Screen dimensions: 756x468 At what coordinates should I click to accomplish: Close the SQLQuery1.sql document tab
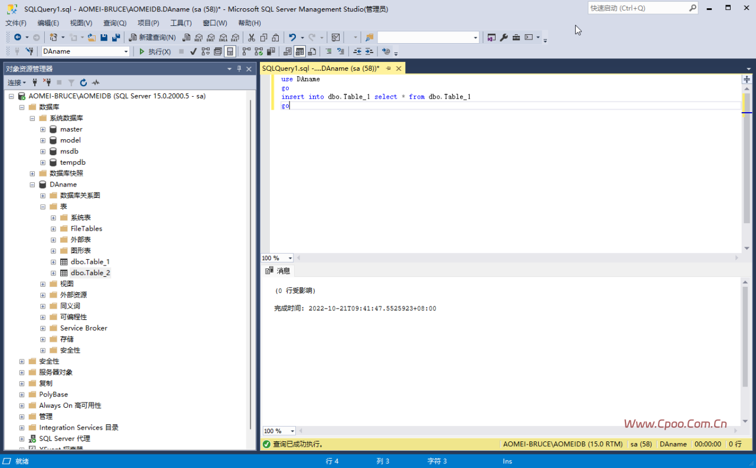pyautogui.click(x=399, y=68)
